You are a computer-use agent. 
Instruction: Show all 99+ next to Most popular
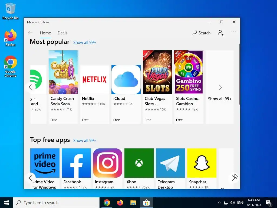(85, 43)
